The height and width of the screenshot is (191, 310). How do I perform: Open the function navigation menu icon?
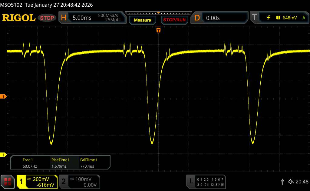click(x=8, y=181)
